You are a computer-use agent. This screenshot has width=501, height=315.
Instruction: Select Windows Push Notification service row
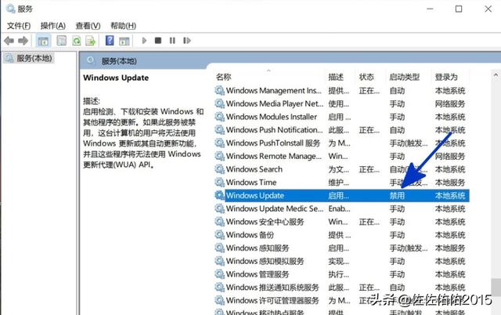pos(341,130)
